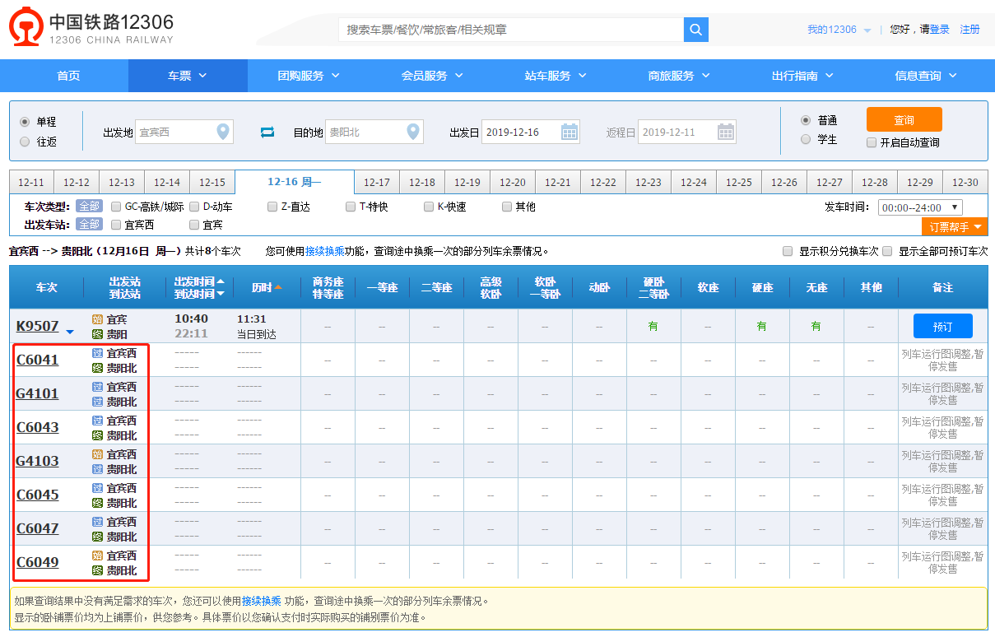995x637 pixels.
Task: Switch to the 12-17 date tab
Action: coord(377,183)
